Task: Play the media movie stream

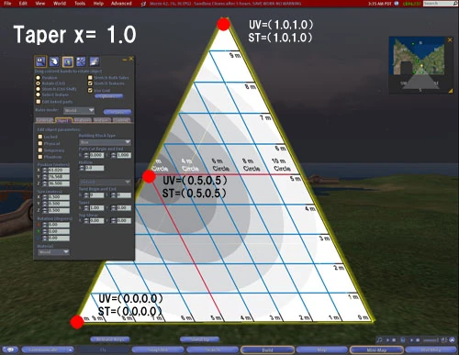Action: (411, 340)
